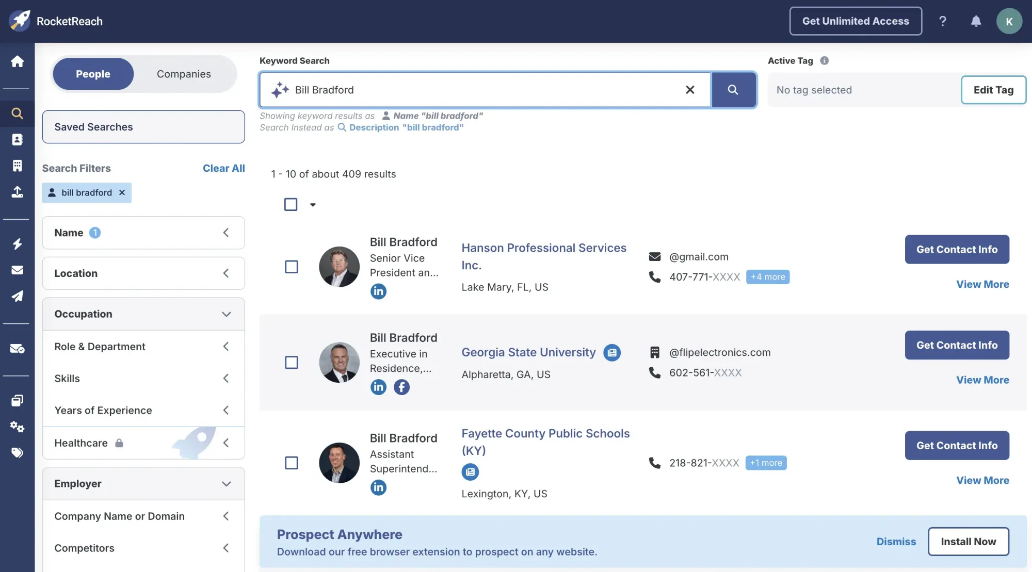Check the Georgia State University result row
The image size is (1032, 572).
coord(292,363)
